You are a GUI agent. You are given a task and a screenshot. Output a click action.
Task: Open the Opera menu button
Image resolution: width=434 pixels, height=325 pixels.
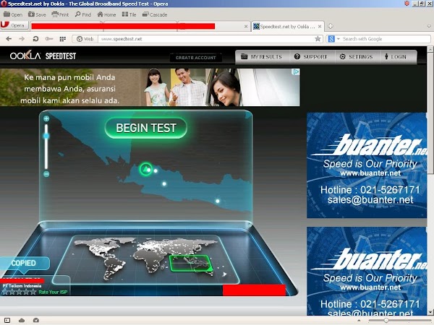[14, 25]
